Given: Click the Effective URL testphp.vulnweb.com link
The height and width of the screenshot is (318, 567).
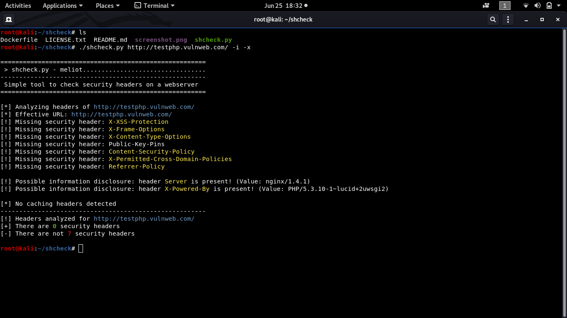Looking at the screenshot, I should [x=122, y=114].
